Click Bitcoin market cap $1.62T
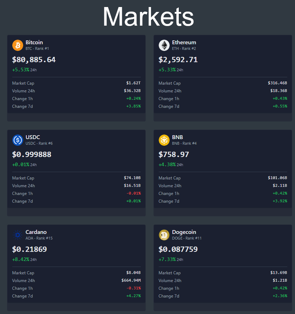 coord(133,83)
